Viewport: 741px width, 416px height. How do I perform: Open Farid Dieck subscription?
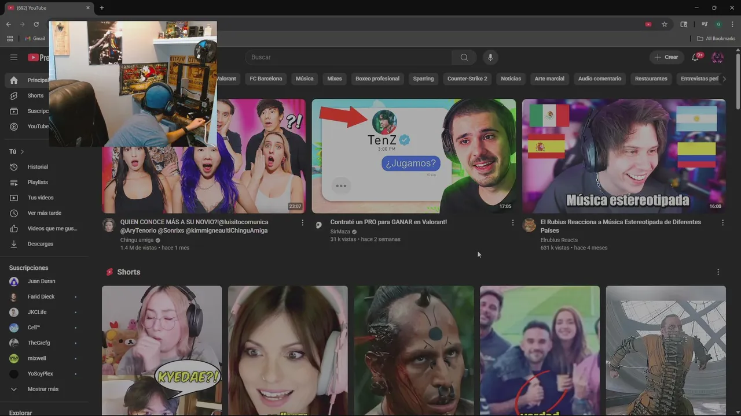click(44, 297)
